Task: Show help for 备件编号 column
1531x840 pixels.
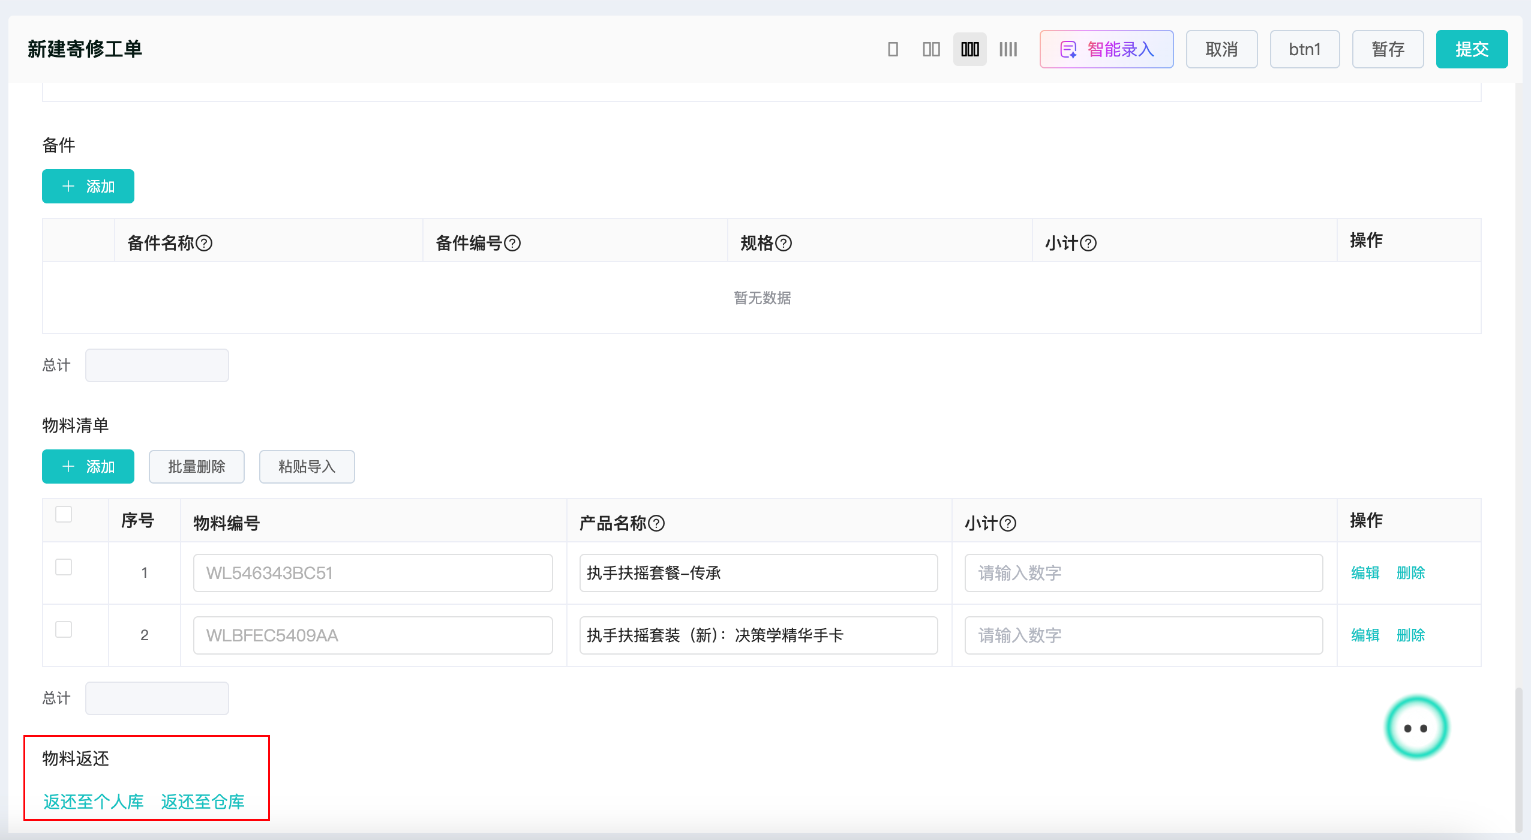Action: point(512,243)
